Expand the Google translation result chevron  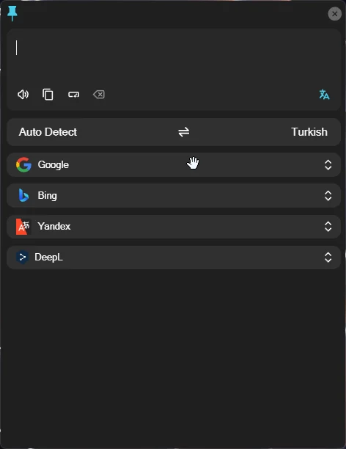328,165
